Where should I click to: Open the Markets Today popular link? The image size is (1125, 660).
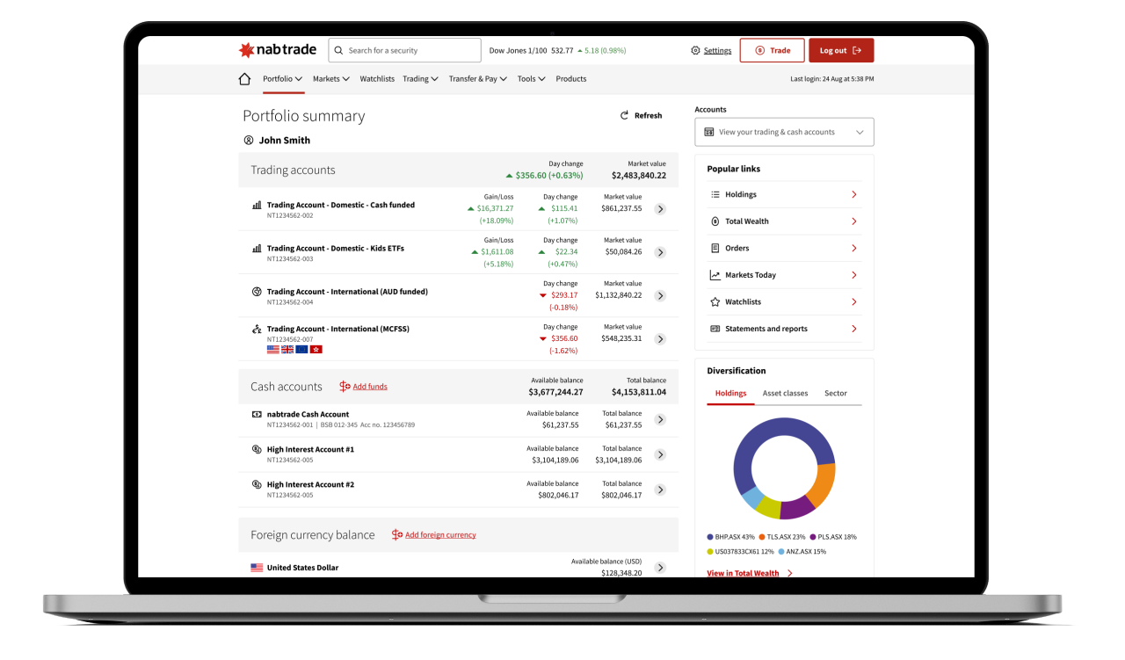pos(784,275)
